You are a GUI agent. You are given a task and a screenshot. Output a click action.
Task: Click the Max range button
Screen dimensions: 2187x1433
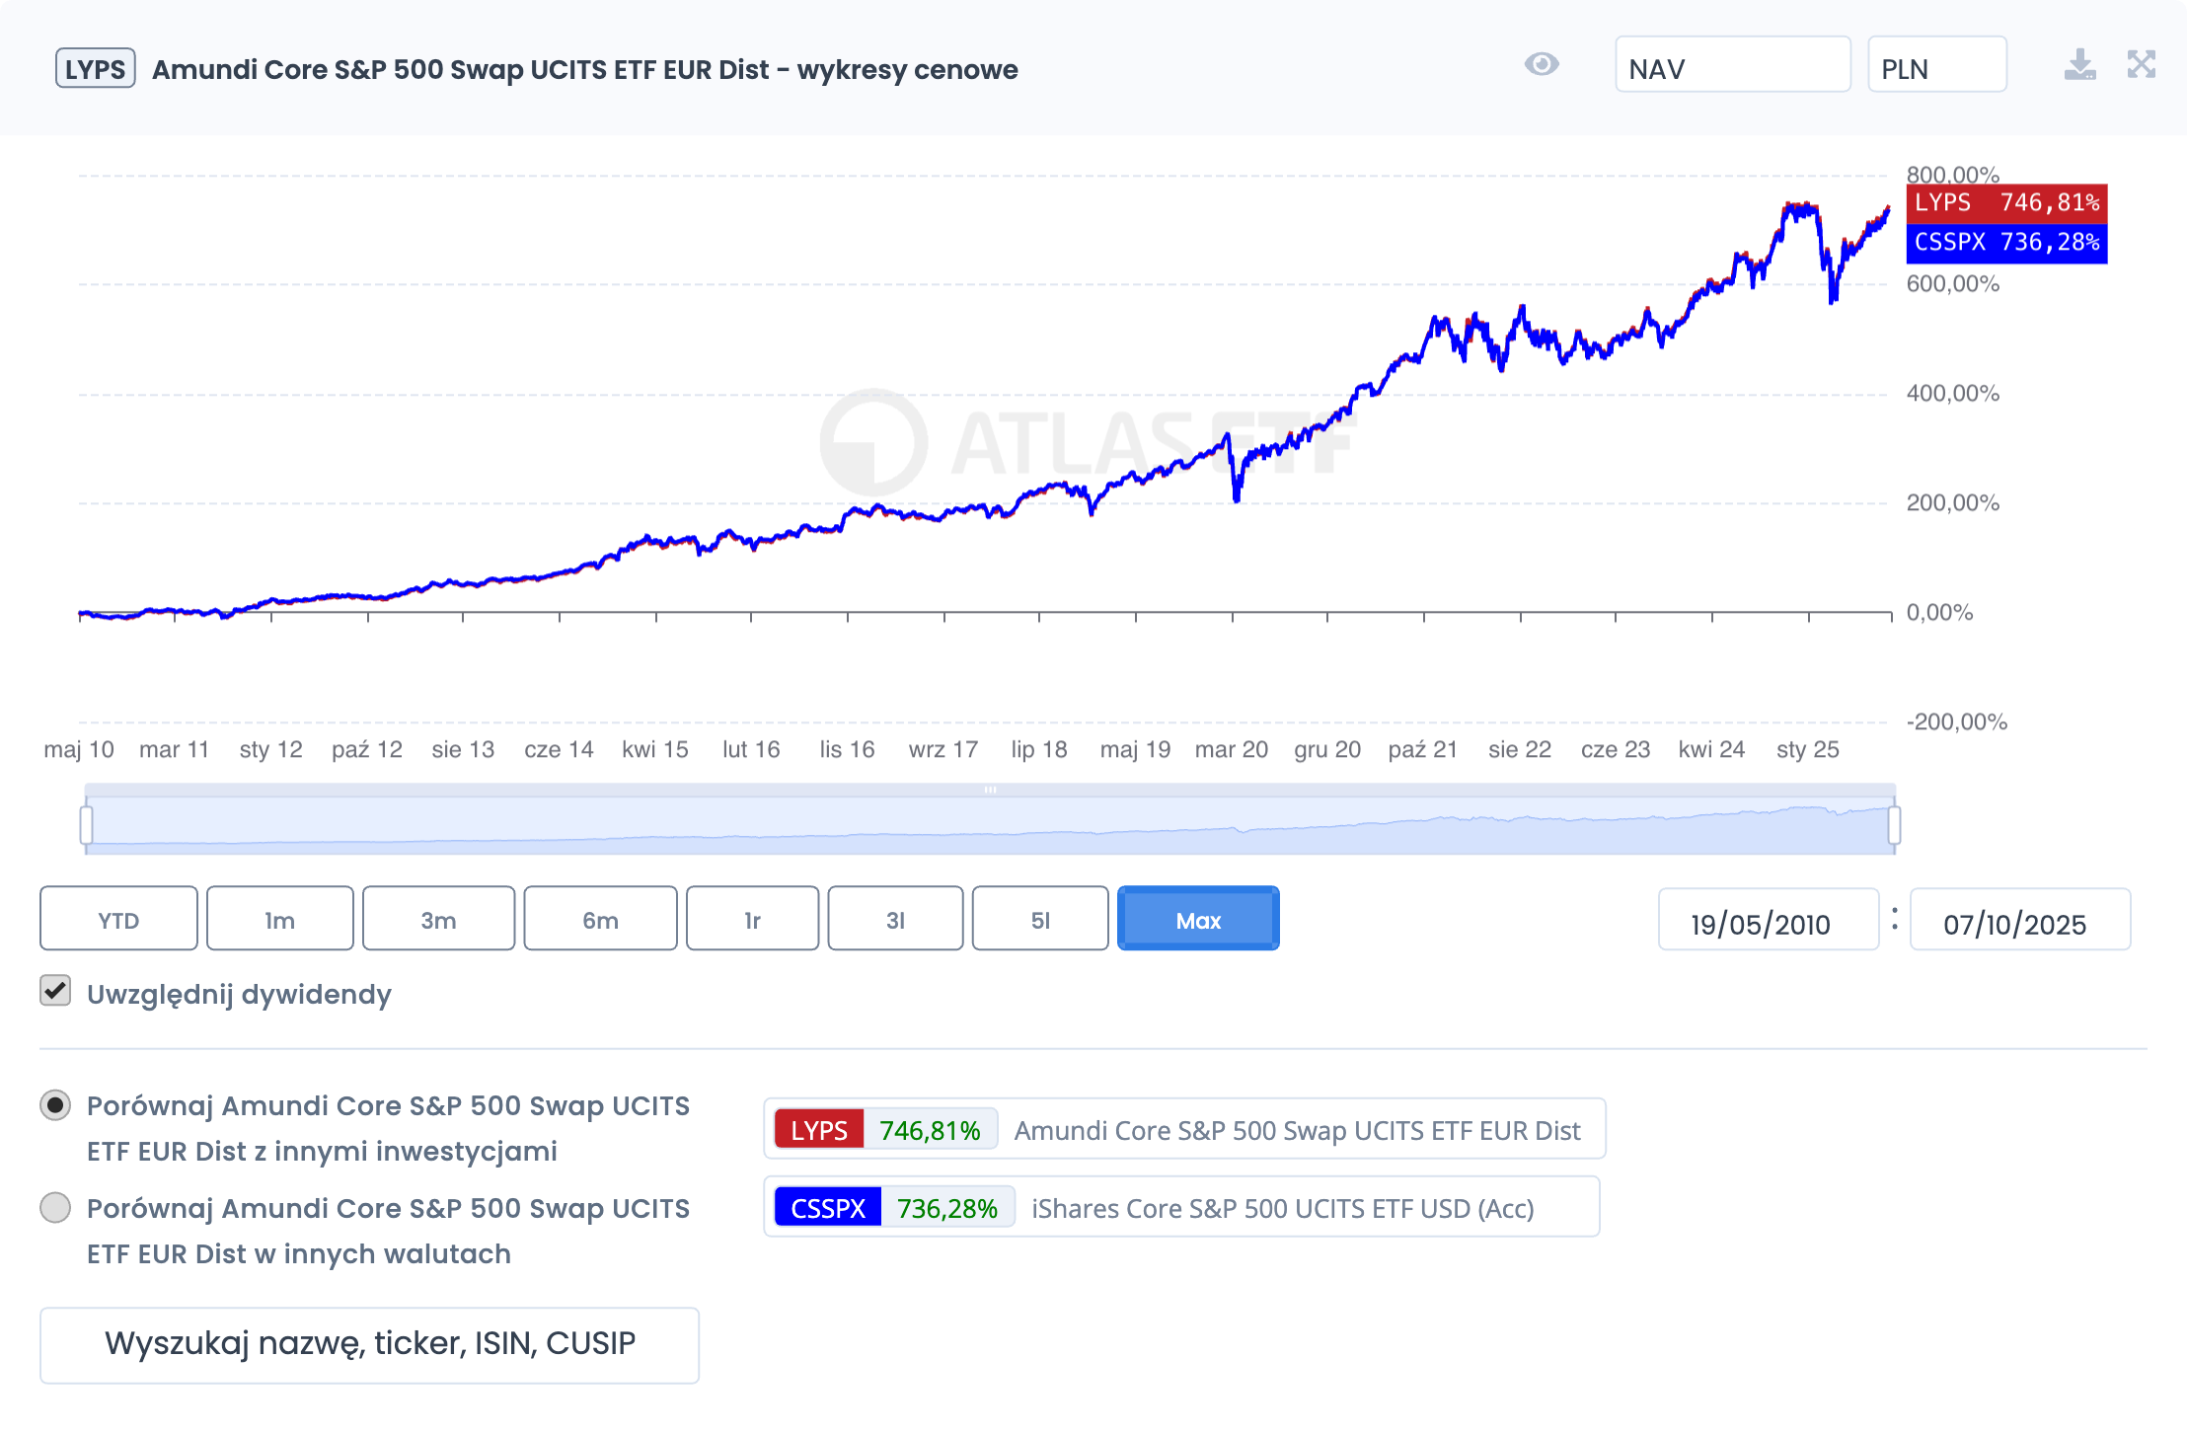[1198, 919]
